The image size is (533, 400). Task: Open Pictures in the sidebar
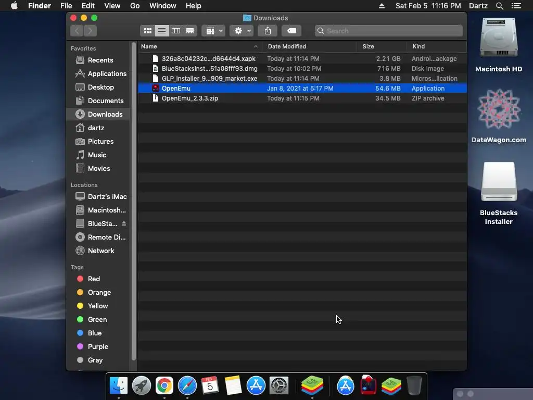(98, 142)
